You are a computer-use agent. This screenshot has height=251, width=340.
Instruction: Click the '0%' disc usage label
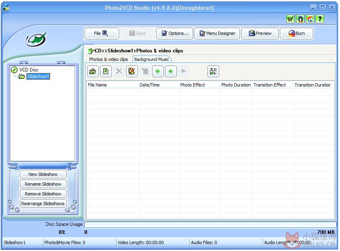pos(62,232)
